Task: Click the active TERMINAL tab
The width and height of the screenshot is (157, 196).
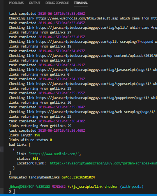Action: pos(81,3)
